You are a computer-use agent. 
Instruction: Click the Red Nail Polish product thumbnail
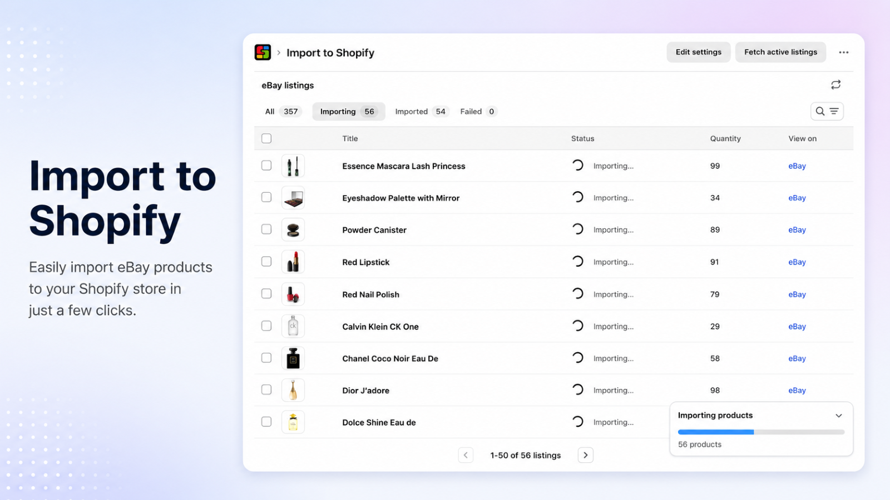point(293,294)
